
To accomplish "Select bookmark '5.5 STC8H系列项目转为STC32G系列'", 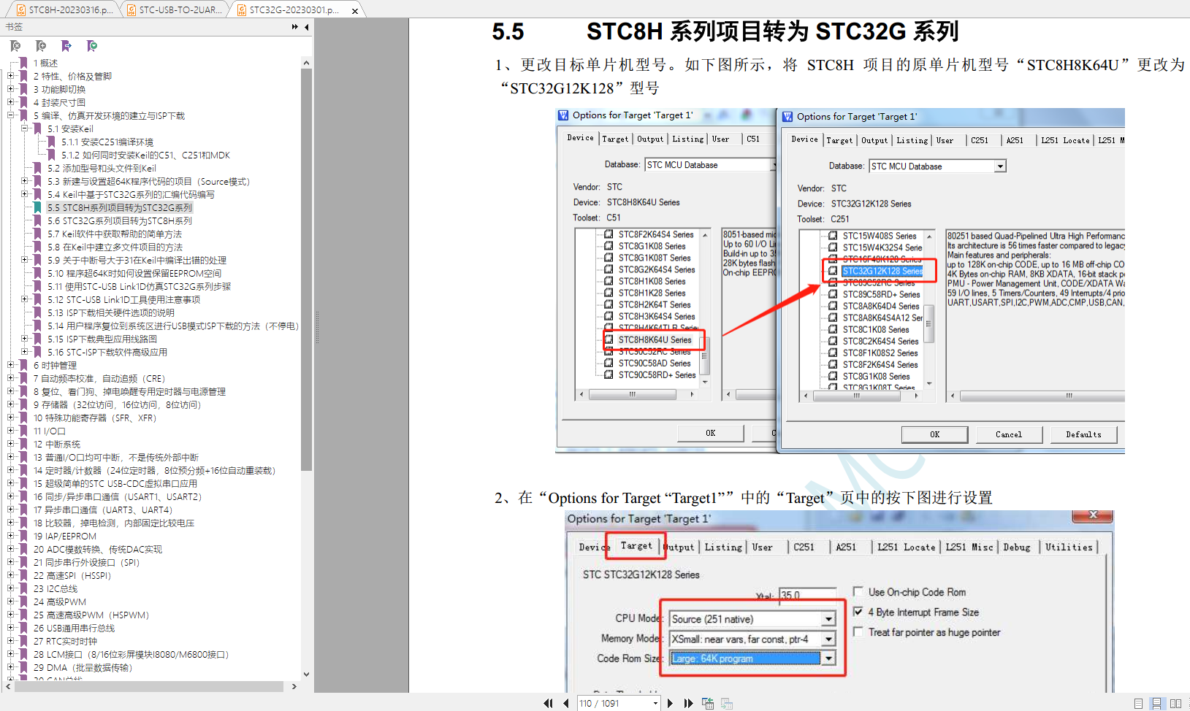I will pos(120,207).
